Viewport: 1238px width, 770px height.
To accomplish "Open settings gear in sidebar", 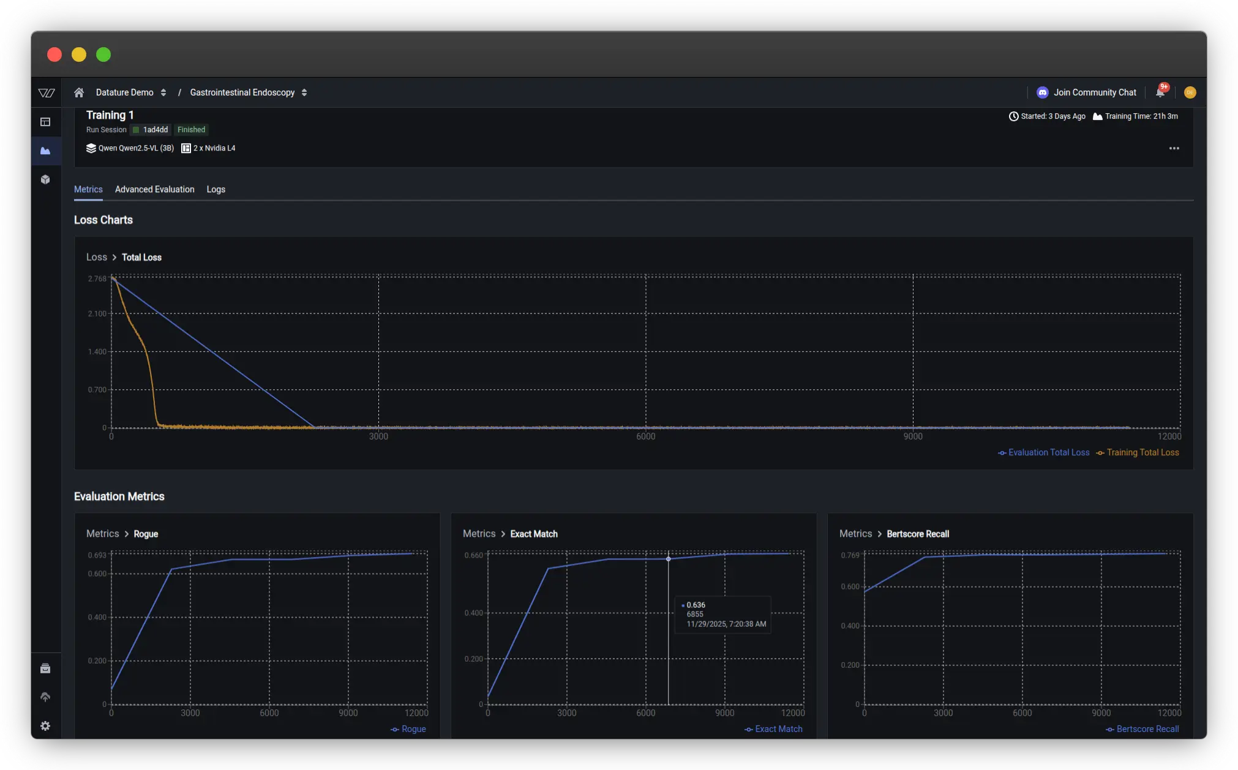I will coord(45,726).
